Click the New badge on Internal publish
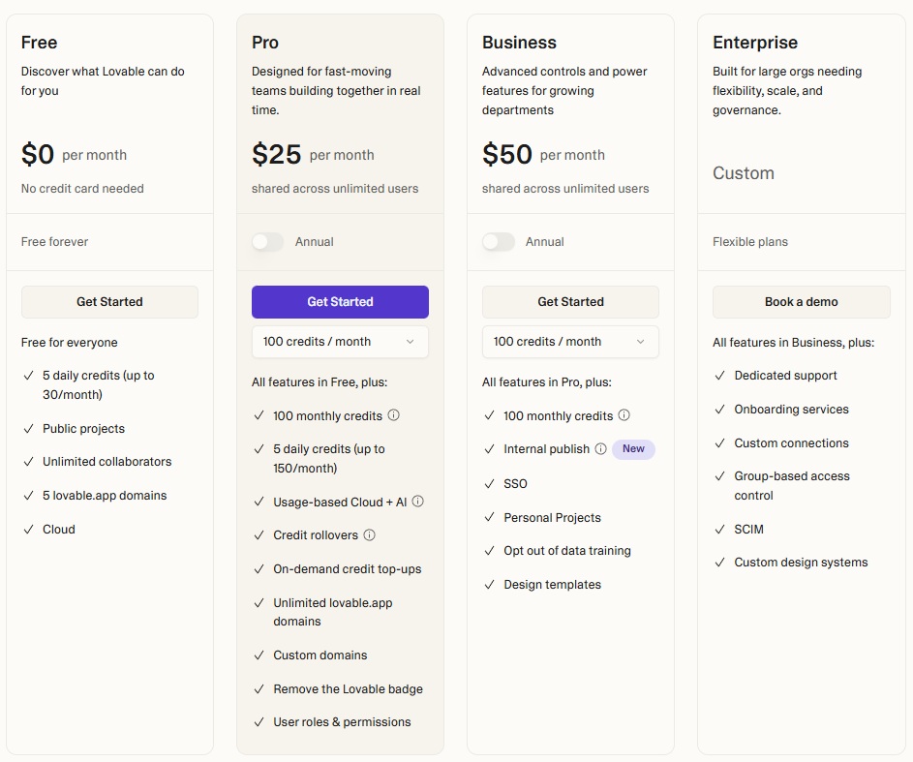The image size is (913, 762). tap(633, 449)
